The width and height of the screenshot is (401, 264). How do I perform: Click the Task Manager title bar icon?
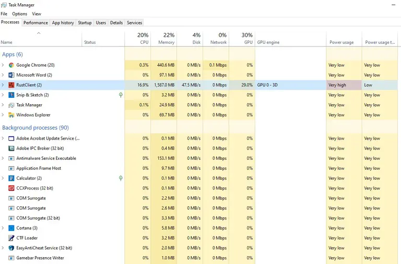click(x=4, y=5)
